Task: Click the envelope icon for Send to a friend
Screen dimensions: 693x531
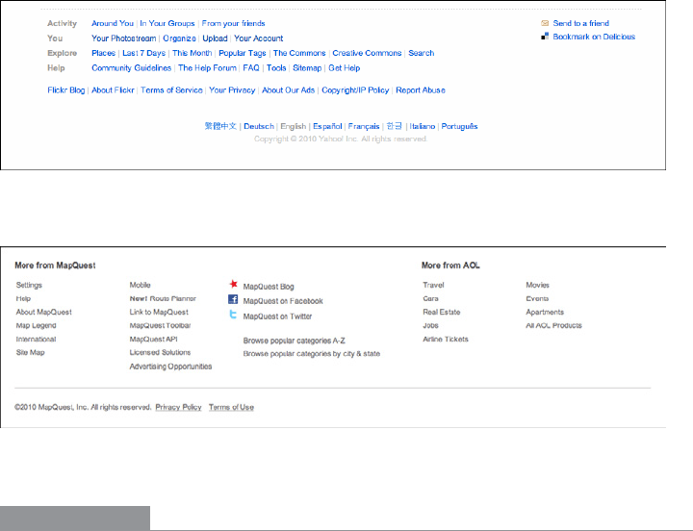Action: click(x=545, y=23)
